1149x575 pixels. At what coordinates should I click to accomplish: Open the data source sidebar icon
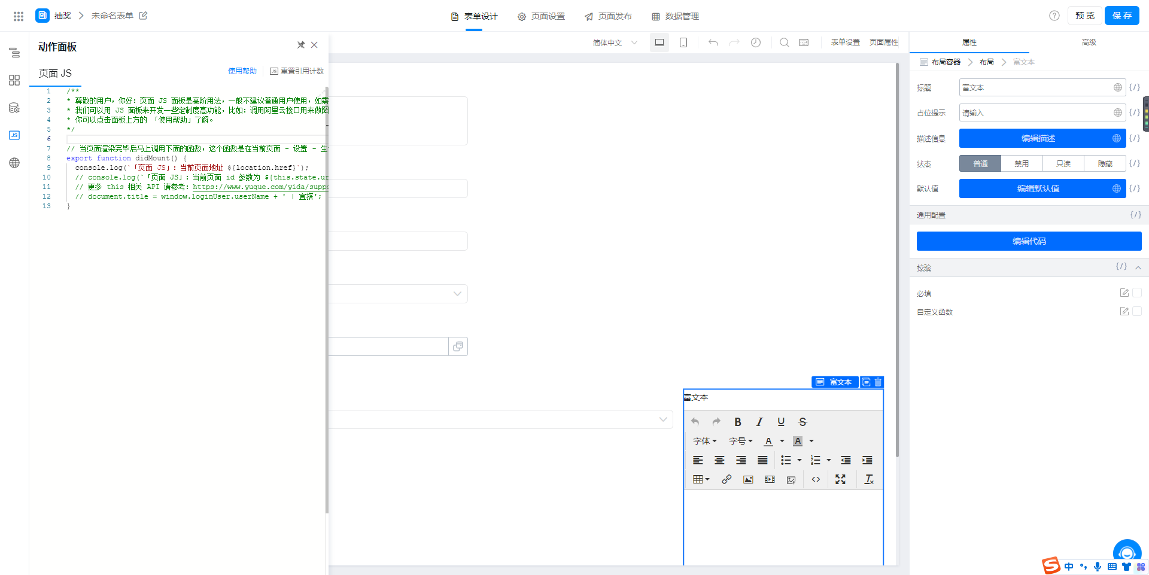tap(14, 108)
